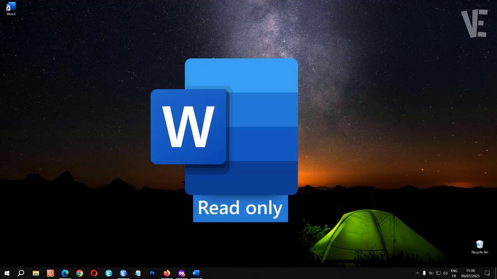Screen dimensions: 497x279
Task: Open the Opera browser taskbar icon
Action: [x=94, y=273]
